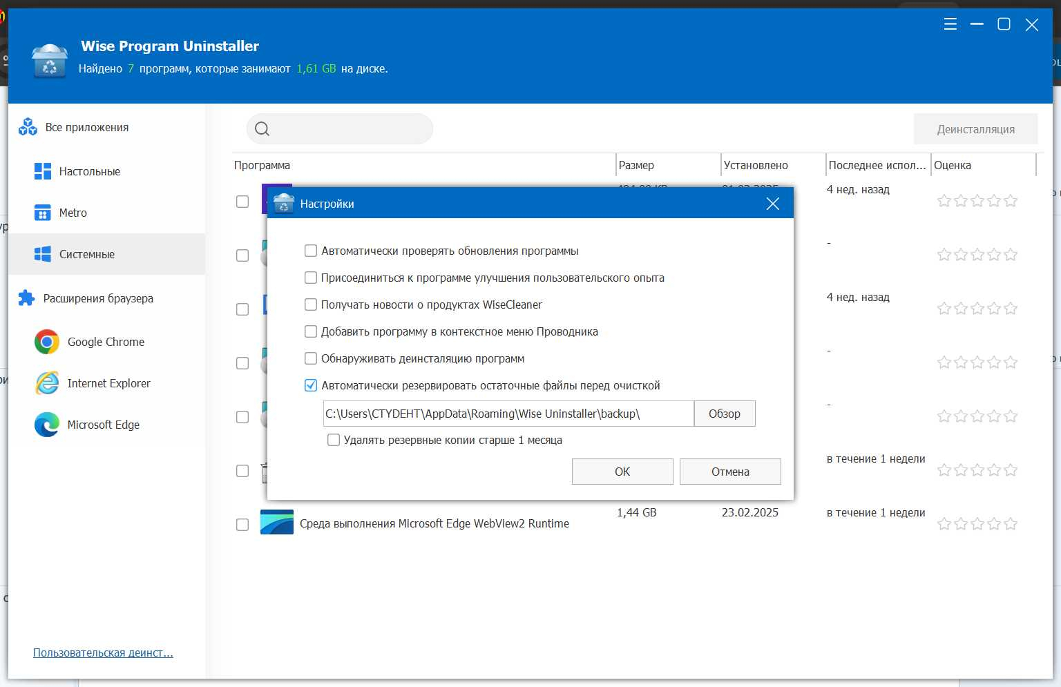Click the program search box

click(340, 129)
